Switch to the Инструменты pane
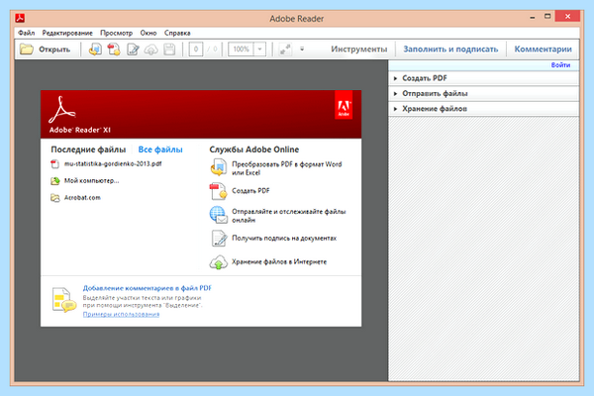The height and width of the screenshot is (396, 594). (x=358, y=49)
